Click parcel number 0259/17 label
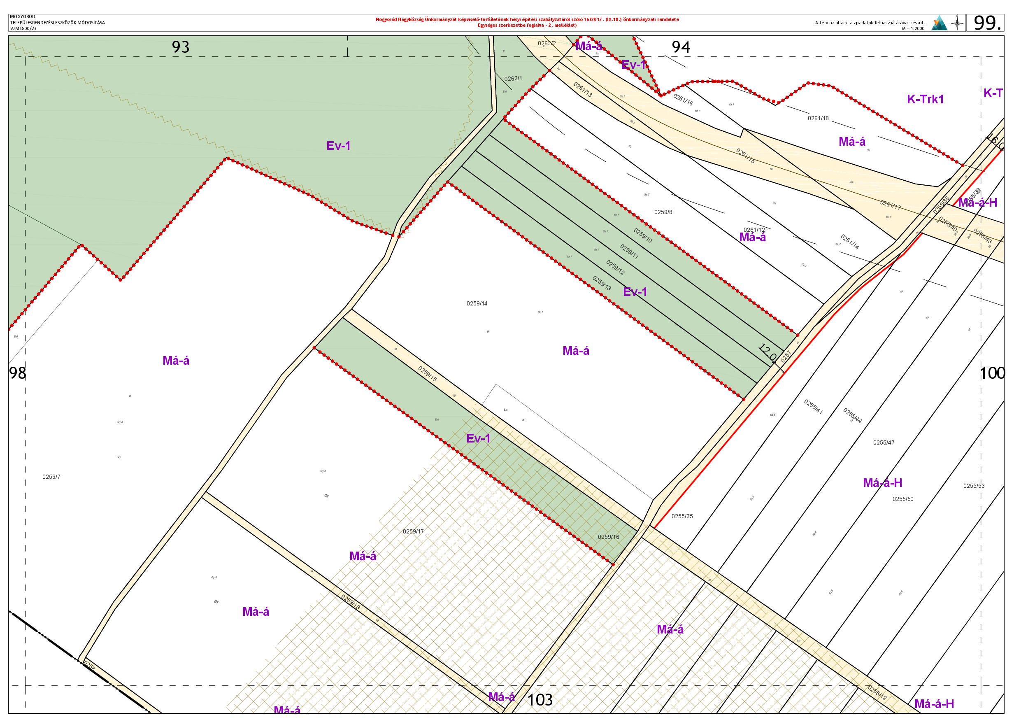 coord(413,531)
